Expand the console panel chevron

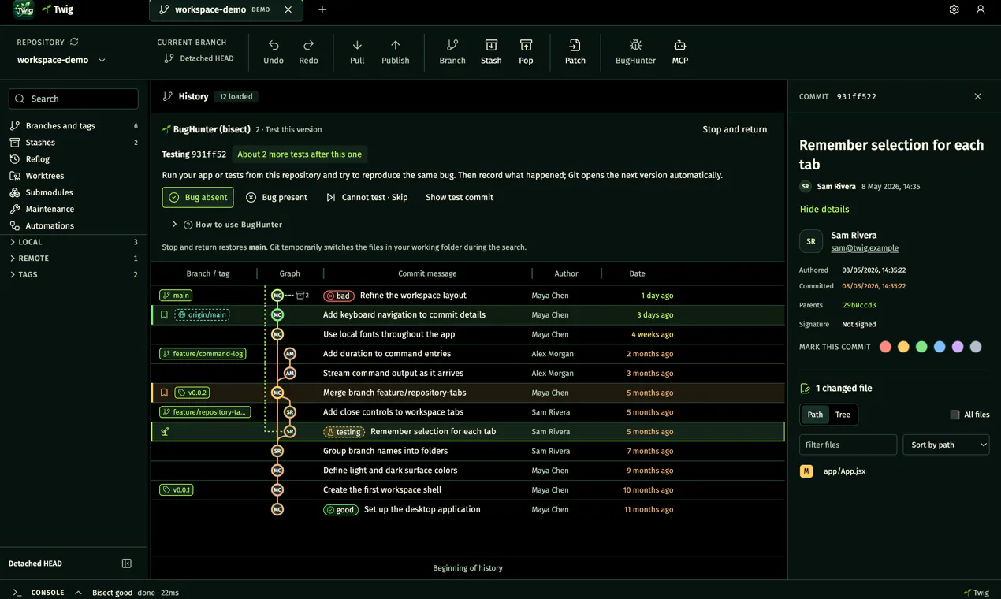pyautogui.click(x=78, y=593)
